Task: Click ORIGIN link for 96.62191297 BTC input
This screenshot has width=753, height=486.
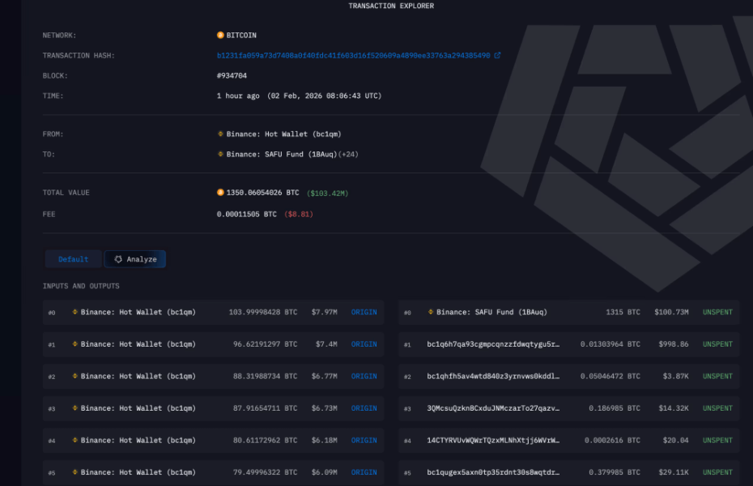Action: (364, 344)
